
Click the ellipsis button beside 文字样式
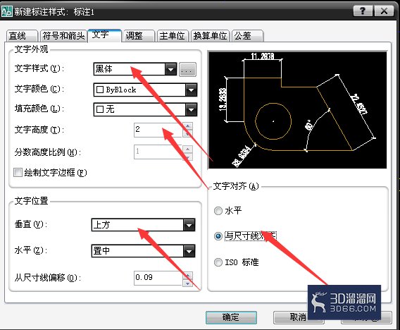click(188, 69)
